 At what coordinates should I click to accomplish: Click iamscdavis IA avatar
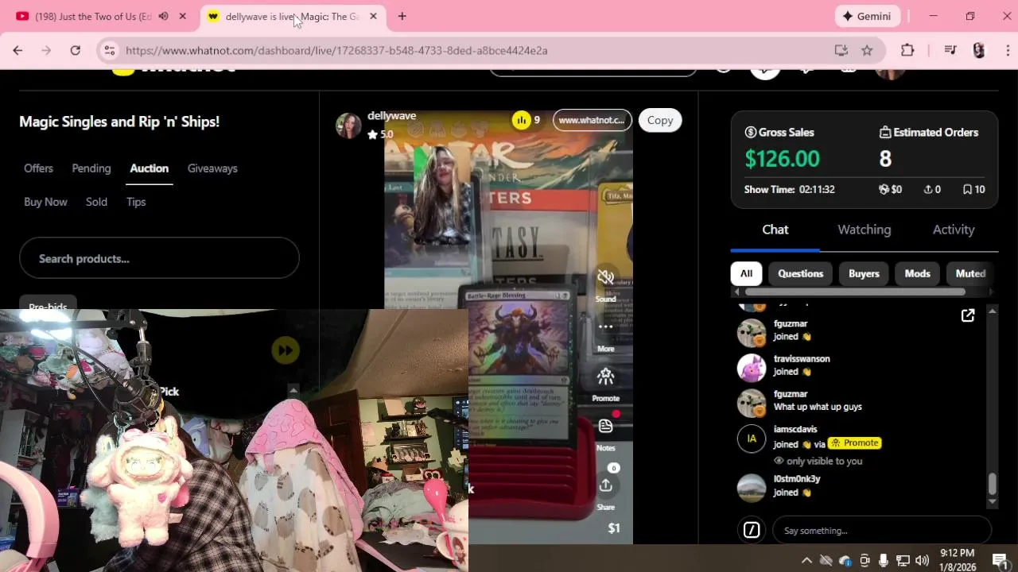point(752,439)
